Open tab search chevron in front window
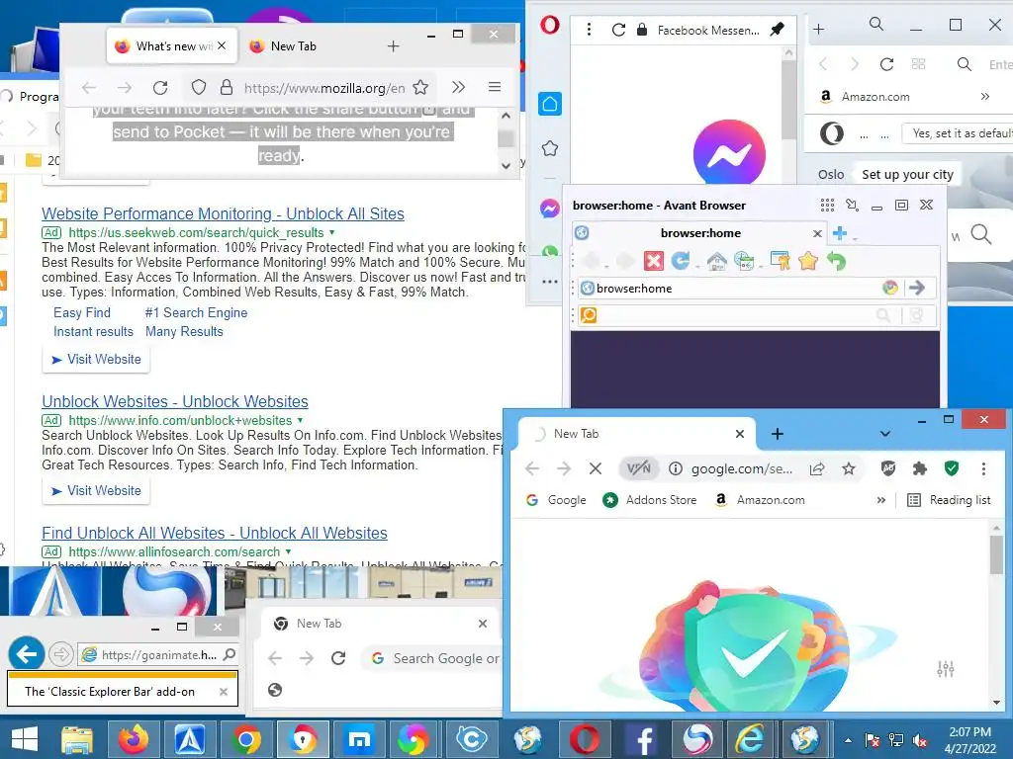 885,434
